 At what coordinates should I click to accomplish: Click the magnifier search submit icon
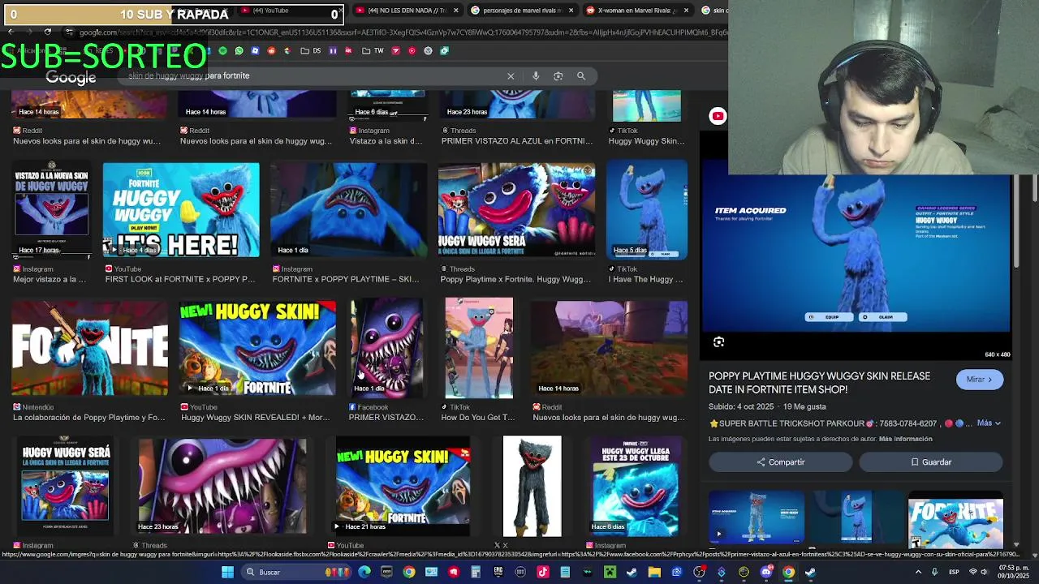[x=581, y=76]
